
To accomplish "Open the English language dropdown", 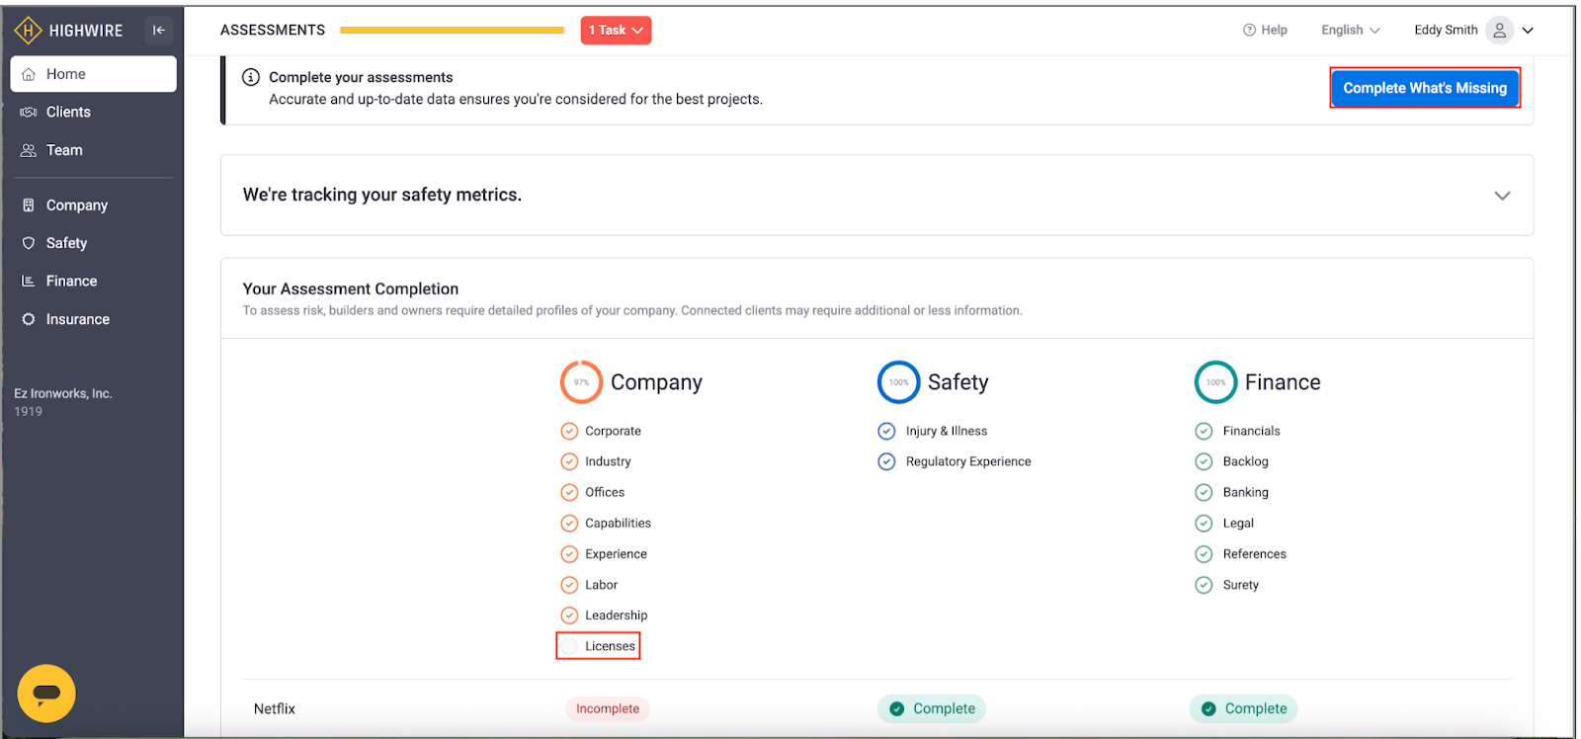I will pyautogui.click(x=1350, y=31).
